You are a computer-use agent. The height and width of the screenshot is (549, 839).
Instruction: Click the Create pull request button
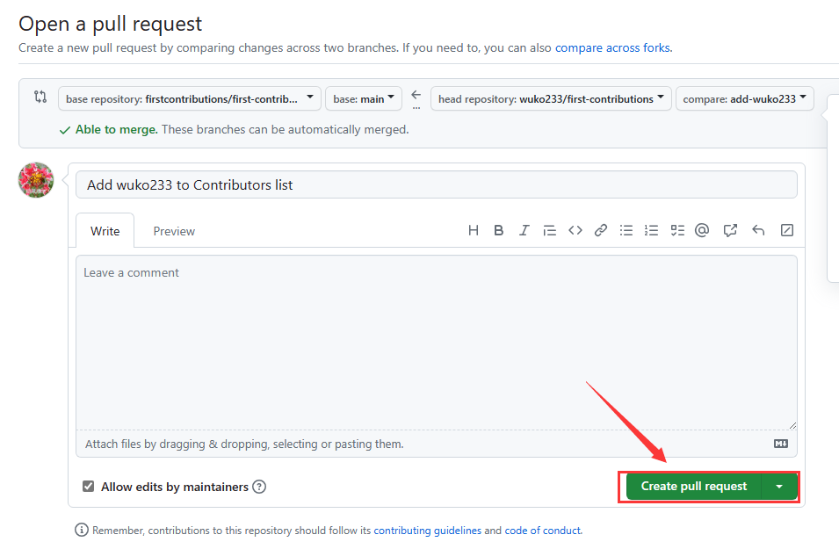coord(693,486)
